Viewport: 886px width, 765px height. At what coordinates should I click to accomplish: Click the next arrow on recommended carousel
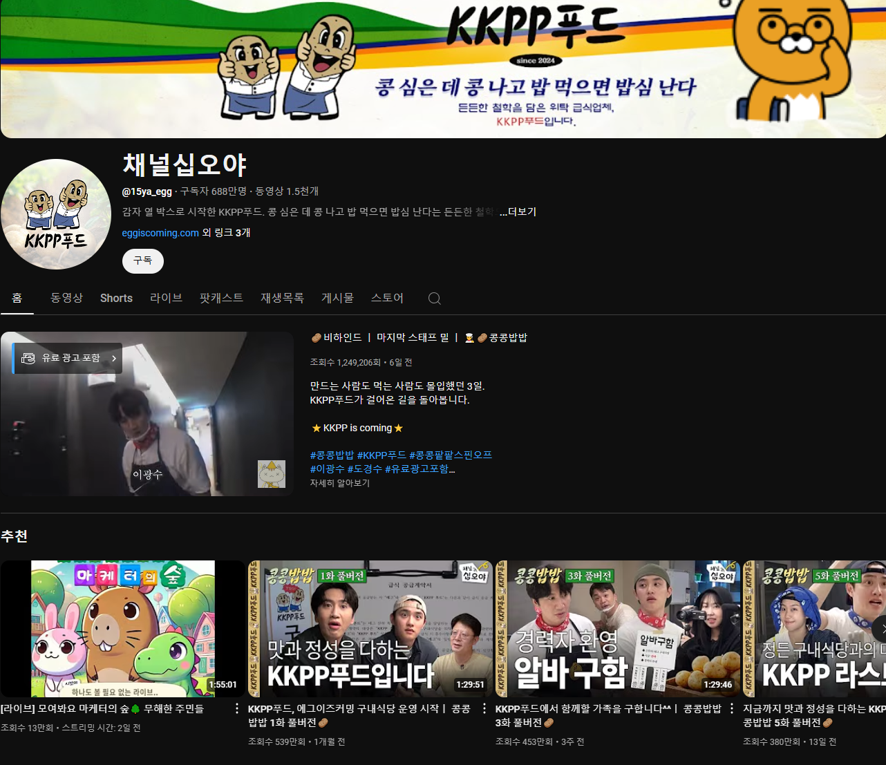(880, 629)
